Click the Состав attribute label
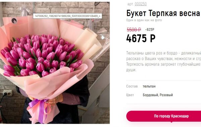This screenshot has height=127, width=201. coord(132,86)
